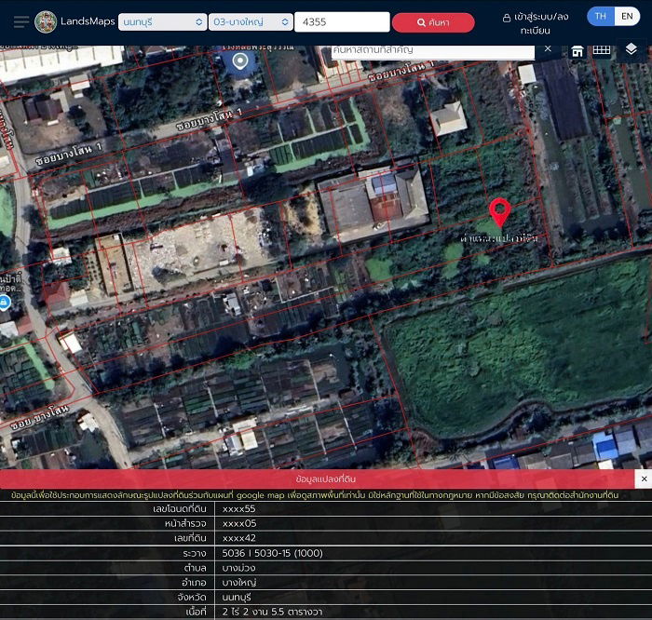Expand the district dropdown 03-บางใหญ่
This screenshot has width=652, height=620.
click(x=250, y=22)
